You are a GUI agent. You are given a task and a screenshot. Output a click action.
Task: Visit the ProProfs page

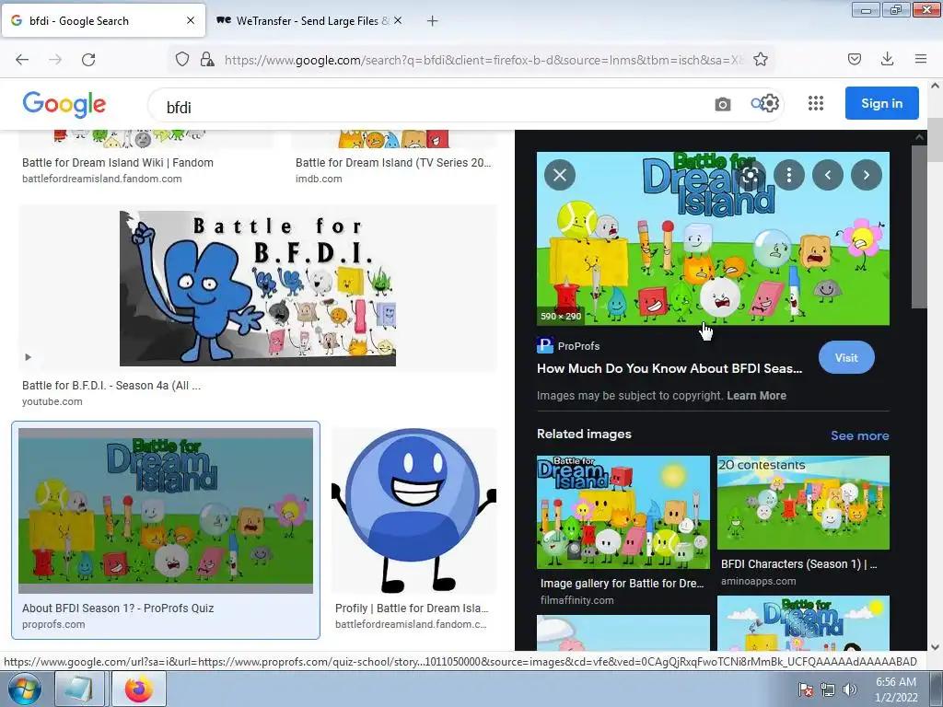pos(846,358)
